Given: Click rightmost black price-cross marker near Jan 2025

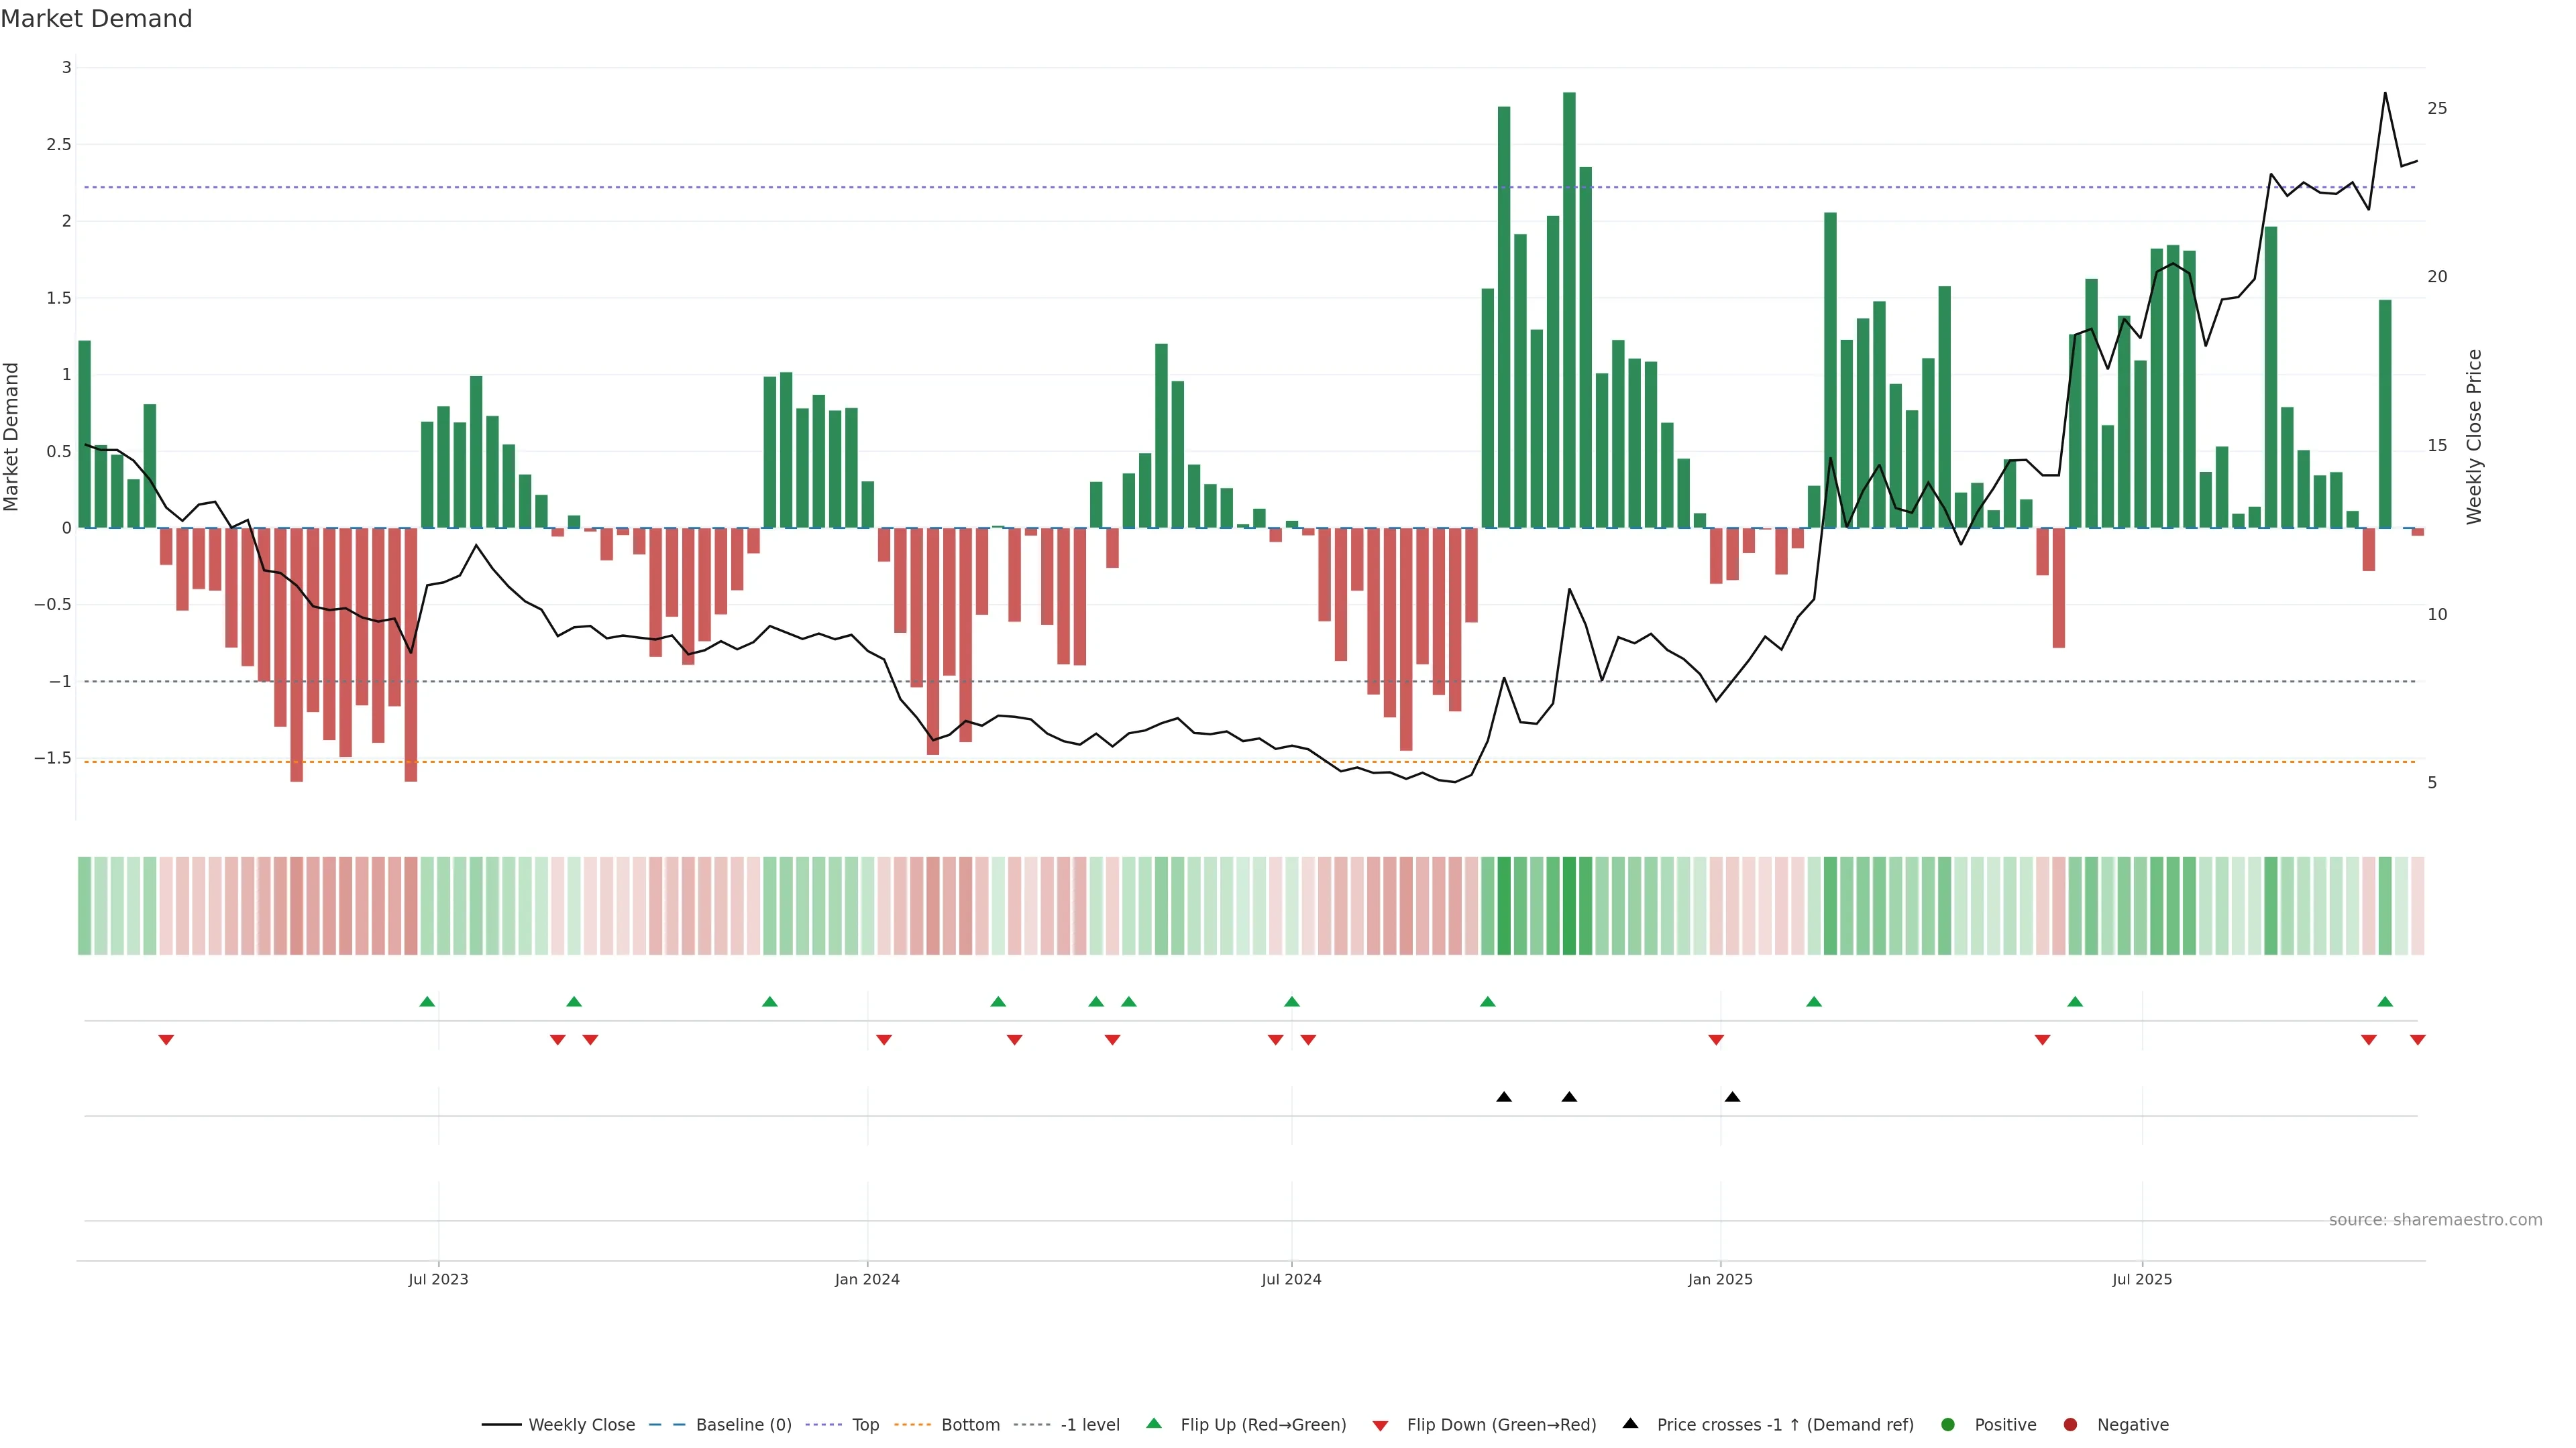Looking at the screenshot, I should coord(1732,1097).
